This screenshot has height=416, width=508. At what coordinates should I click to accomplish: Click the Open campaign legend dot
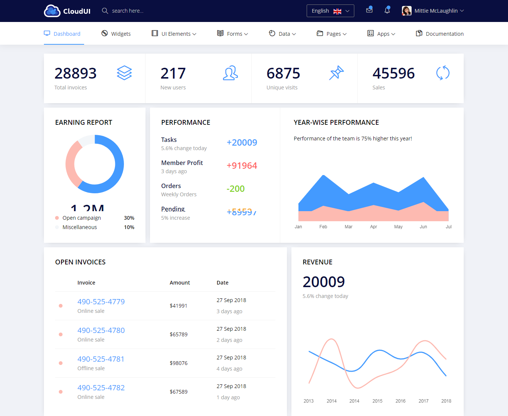pyautogui.click(x=57, y=218)
